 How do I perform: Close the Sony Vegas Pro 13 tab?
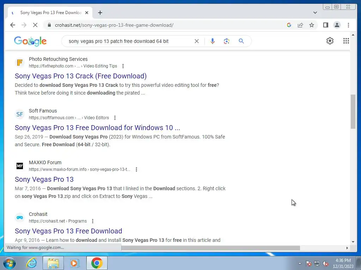click(x=87, y=13)
